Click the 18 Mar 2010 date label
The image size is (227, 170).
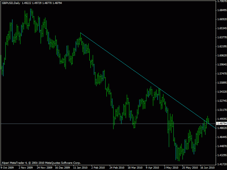point(135,168)
